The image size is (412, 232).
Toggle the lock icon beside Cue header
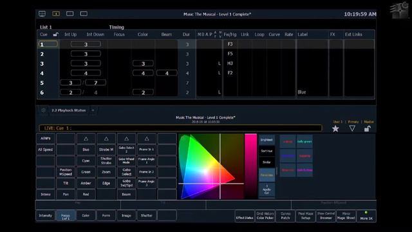[55, 34]
